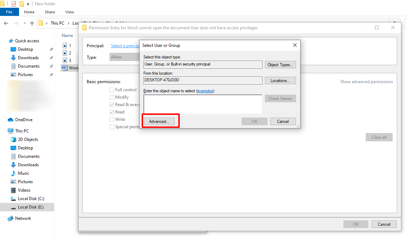Tick the Write permission checkbox

tap(112, 119)
